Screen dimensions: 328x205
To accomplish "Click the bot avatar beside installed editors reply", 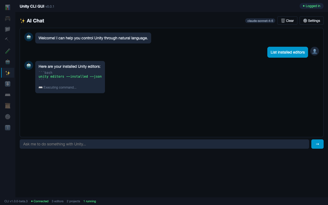I will (29, 65).
